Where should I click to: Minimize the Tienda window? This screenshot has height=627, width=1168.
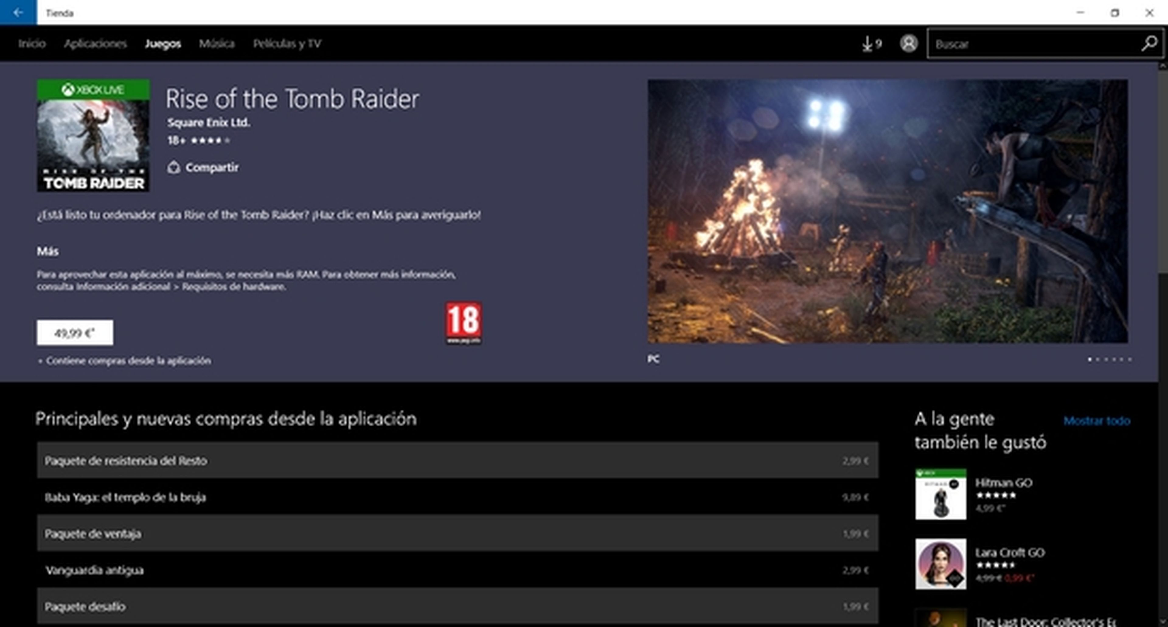tap(1080, 13)
